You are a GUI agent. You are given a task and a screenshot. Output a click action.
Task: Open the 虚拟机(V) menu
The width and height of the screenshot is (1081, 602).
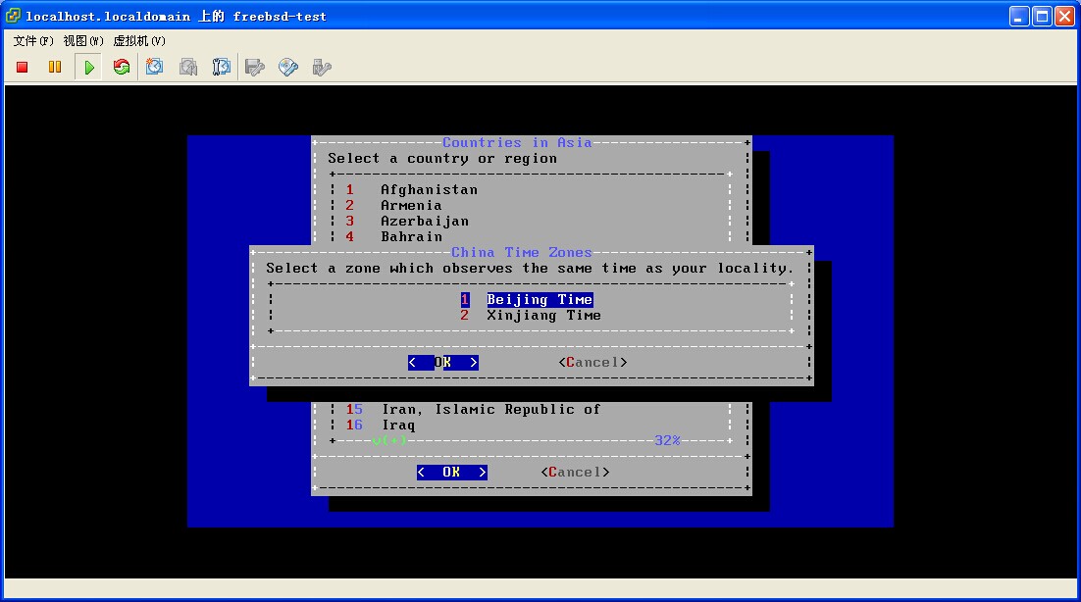pyautogui.click(x=139, y=41)
